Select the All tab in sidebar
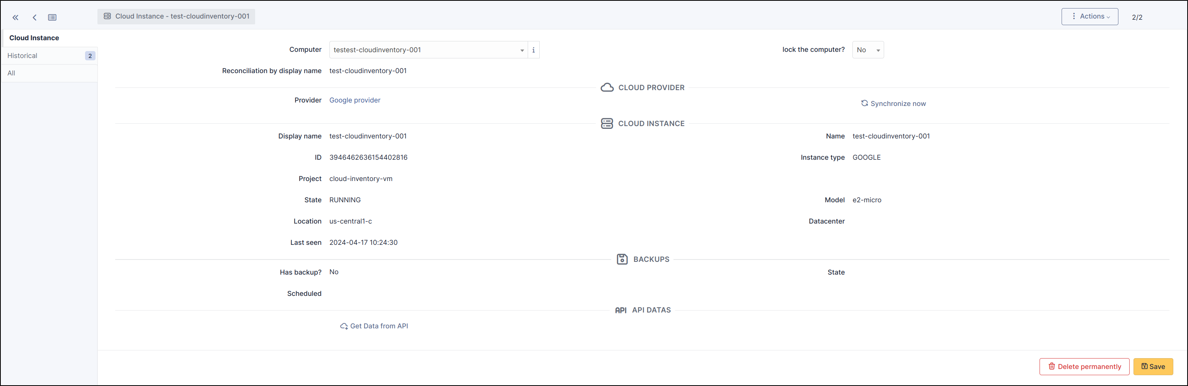 tap(12, 73)
